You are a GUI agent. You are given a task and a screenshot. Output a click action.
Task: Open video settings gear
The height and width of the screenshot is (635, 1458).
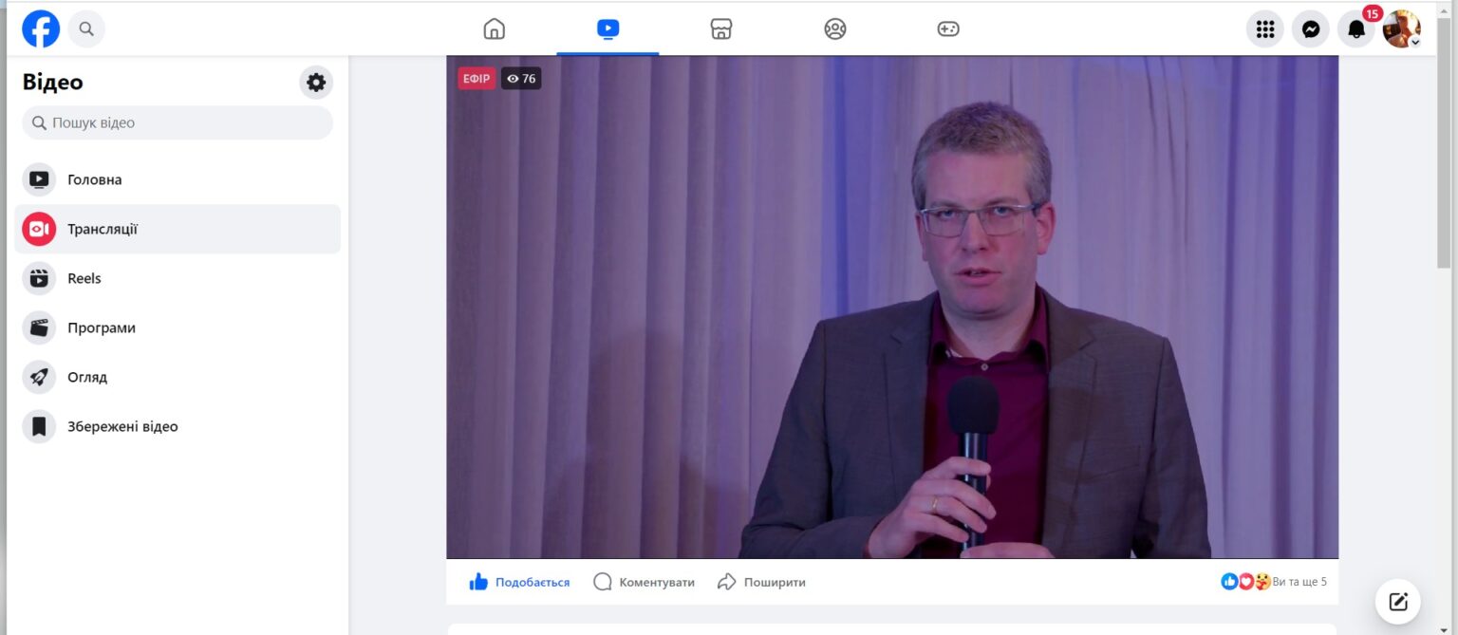[316, 83]
